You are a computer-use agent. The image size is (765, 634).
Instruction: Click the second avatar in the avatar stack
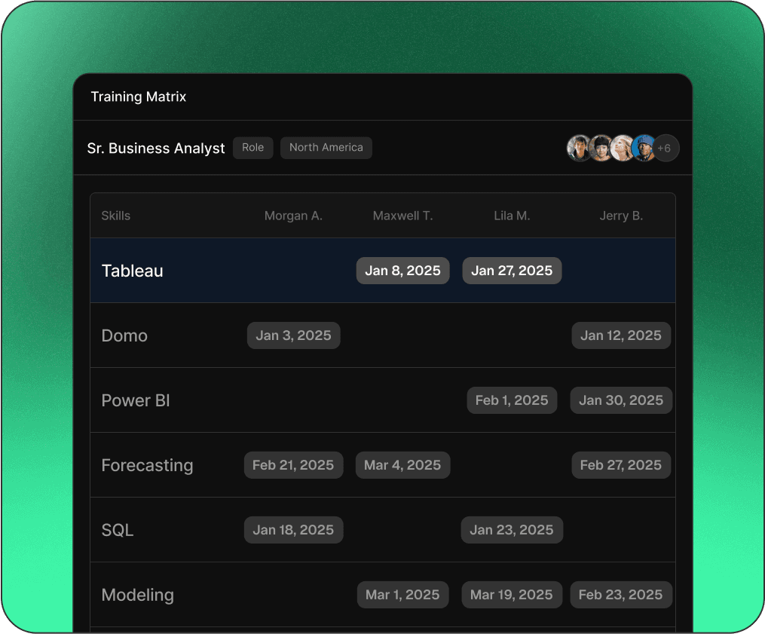click(601, 148)
